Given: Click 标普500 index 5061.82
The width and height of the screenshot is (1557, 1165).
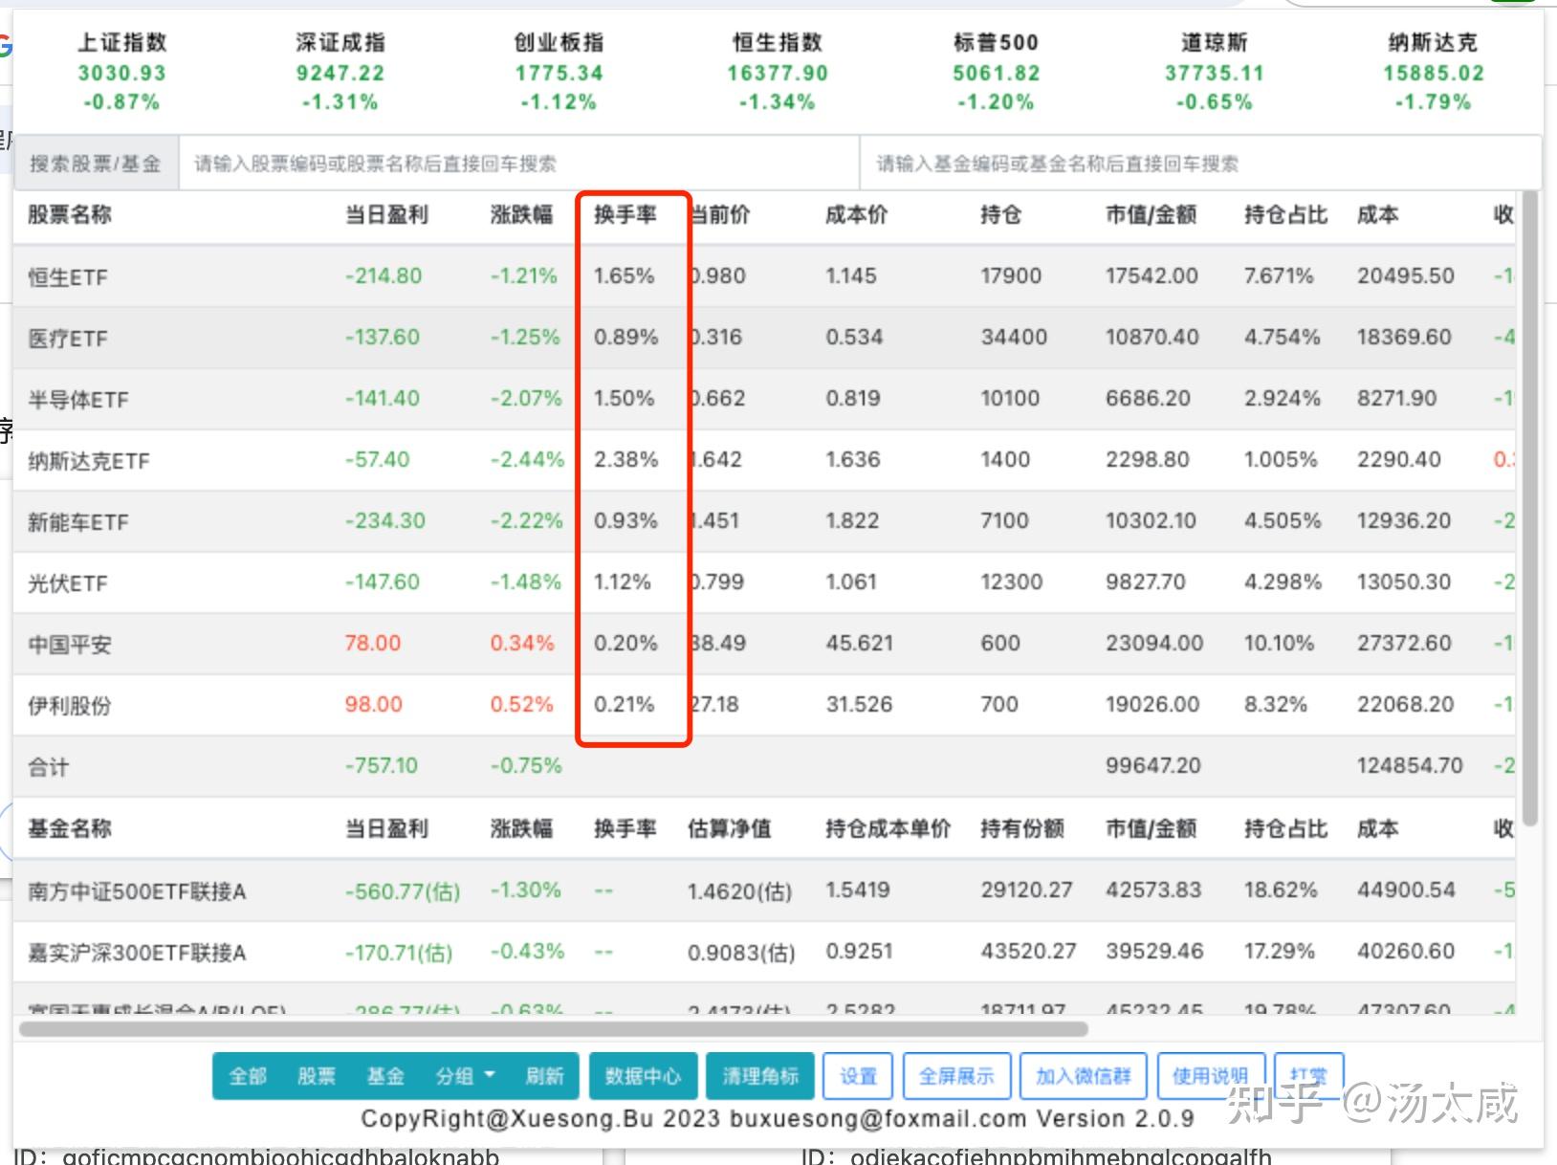Looking at the screenshot, I should point(996,72).
